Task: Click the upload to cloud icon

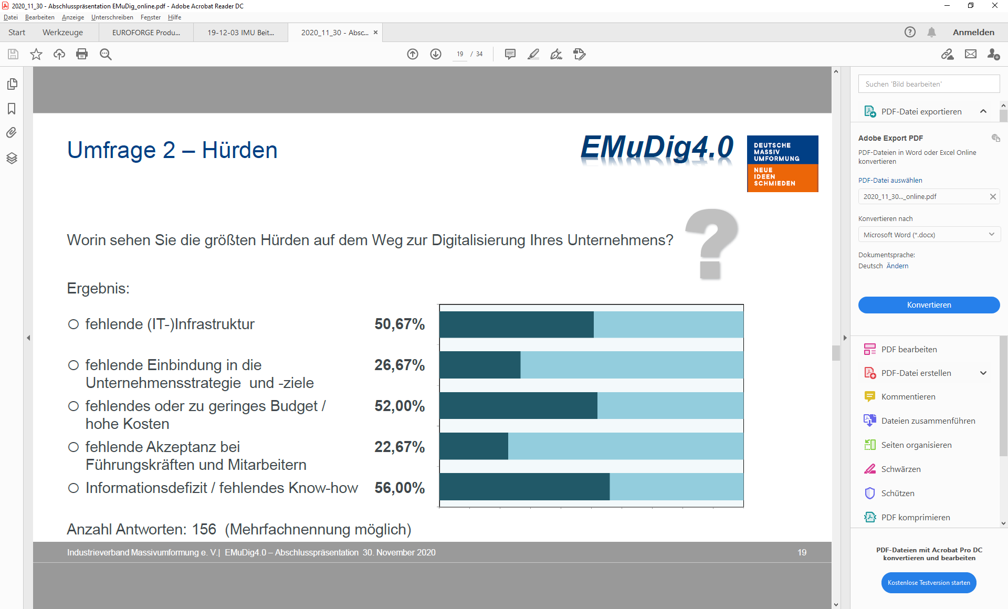Action: [59, 54]
